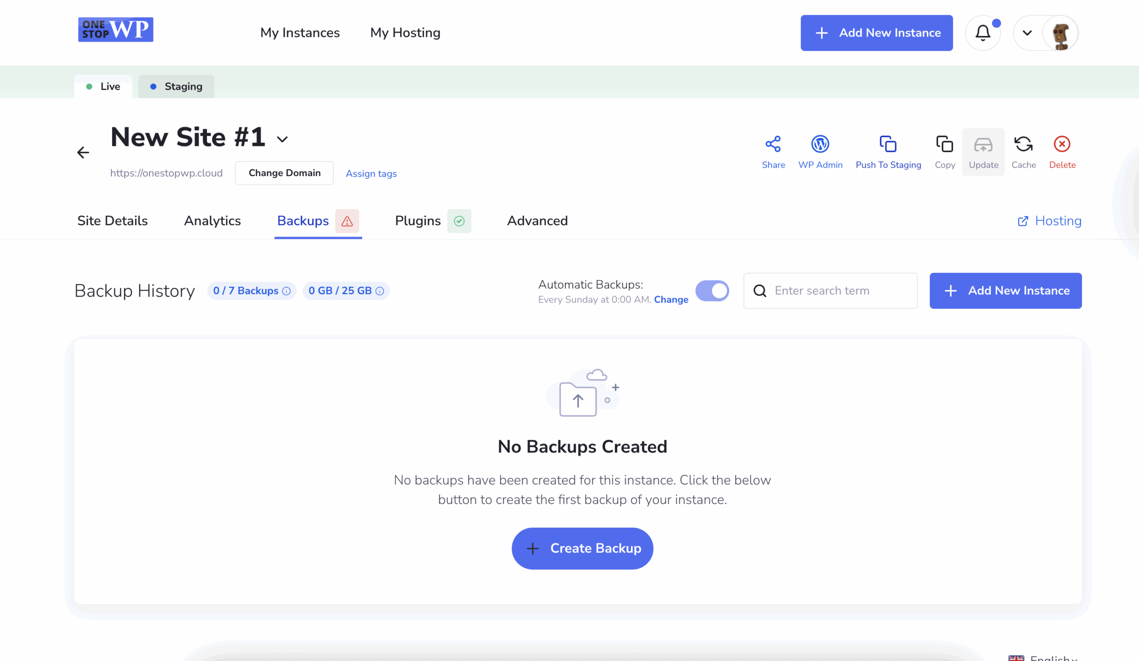The width and height of the screenshot is (1139, 661).
Task: Open notifications bell
Action: click(983, 32)
